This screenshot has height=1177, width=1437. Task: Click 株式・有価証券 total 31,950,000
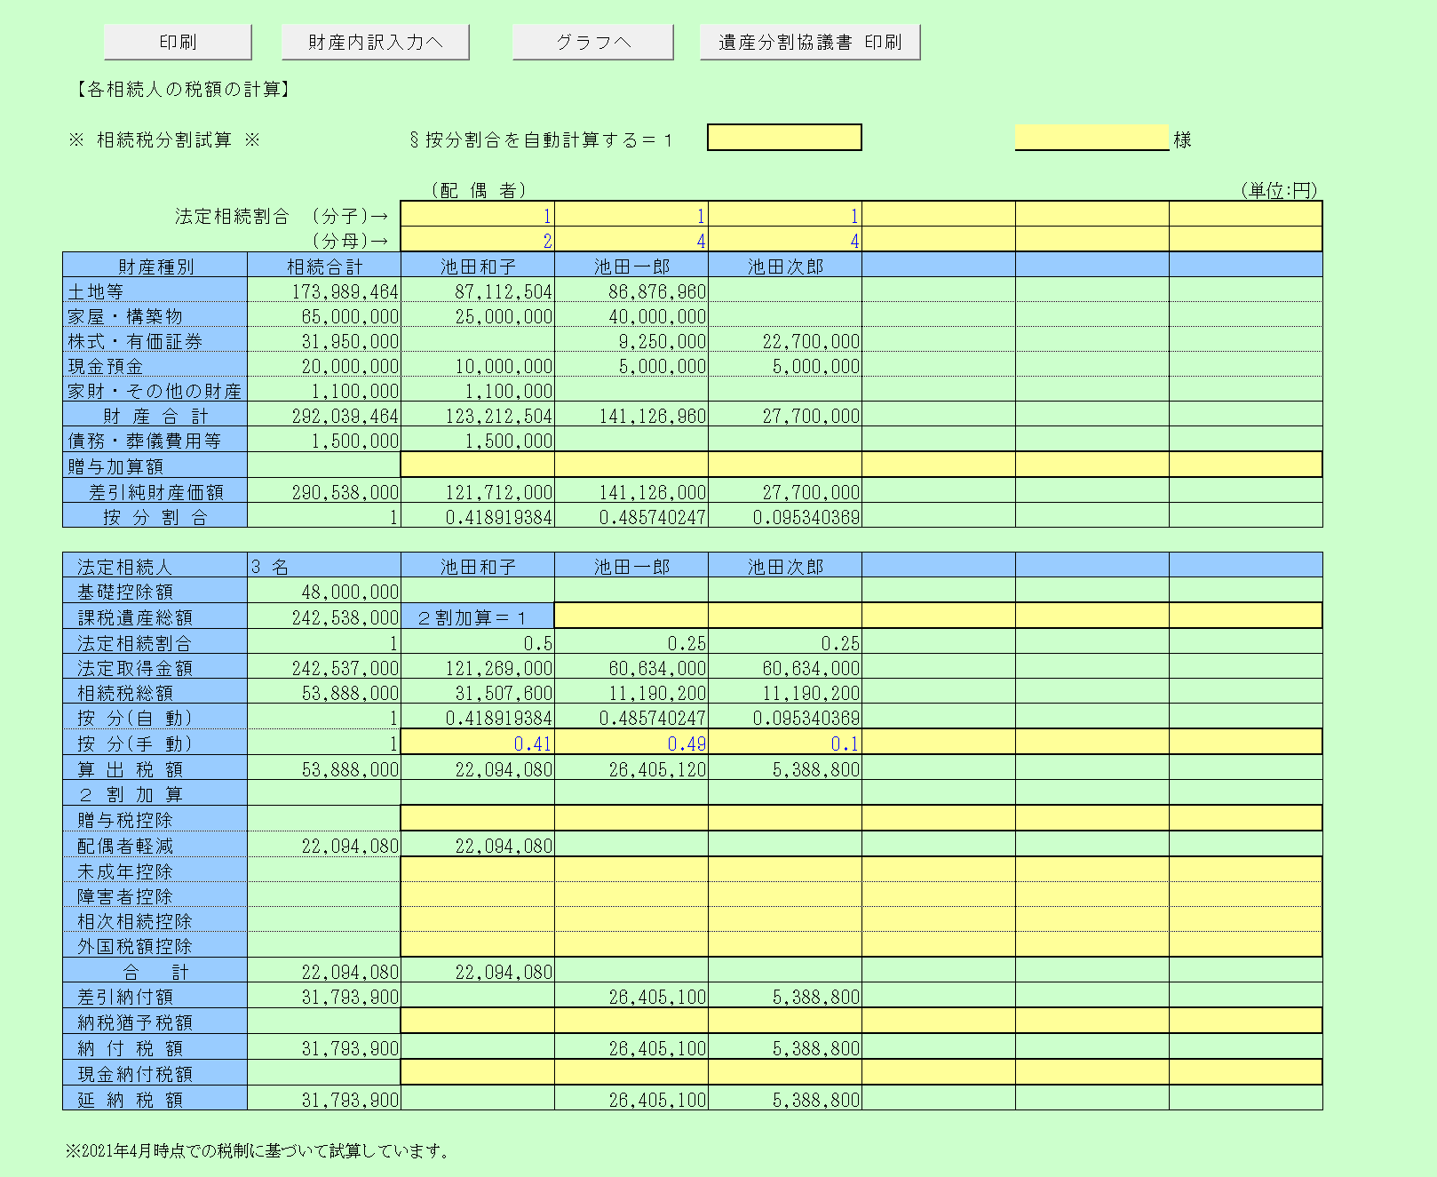point(324,340)
